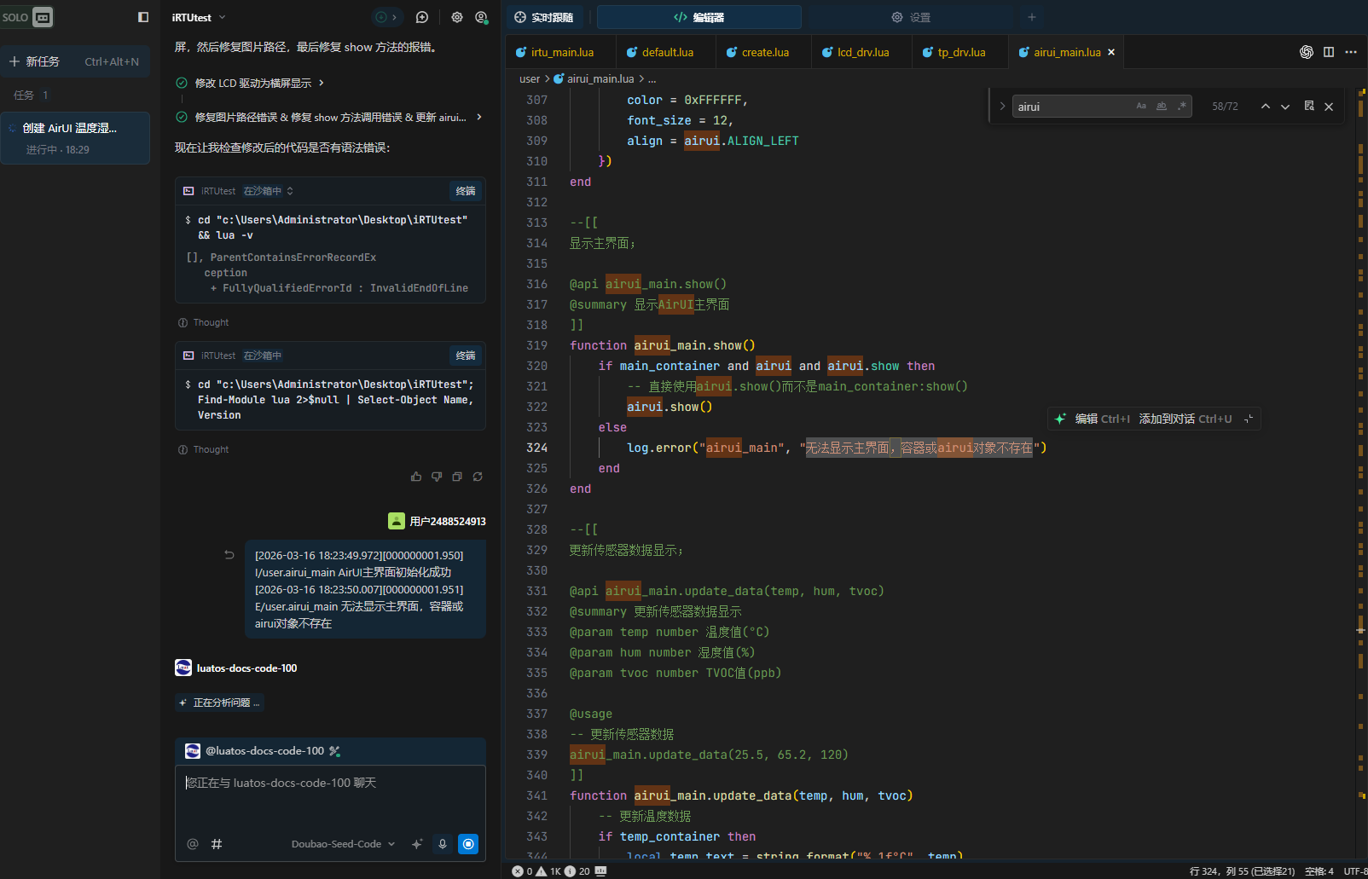The image size is (1368, 879).
Task: Open the Doubao-Seed-Code model dropdown
Action: [x=343, y=844]
